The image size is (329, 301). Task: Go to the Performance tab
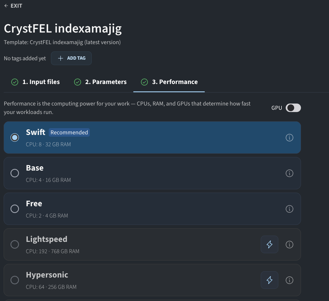click(169, 82)
